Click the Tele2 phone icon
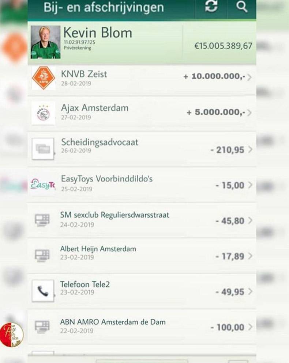This screenshot has height=363, width=289. point(43,291)
